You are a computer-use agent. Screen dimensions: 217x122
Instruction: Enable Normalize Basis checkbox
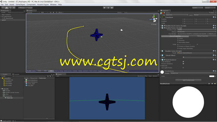[x=178, y=43]
